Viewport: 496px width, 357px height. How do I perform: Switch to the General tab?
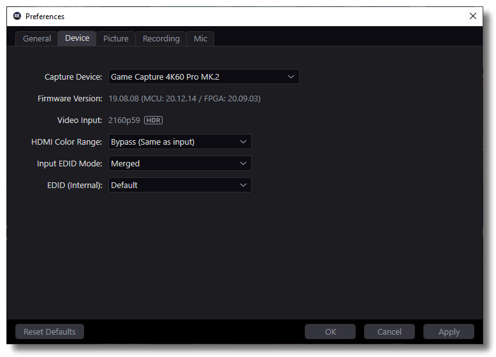[37, 38]
